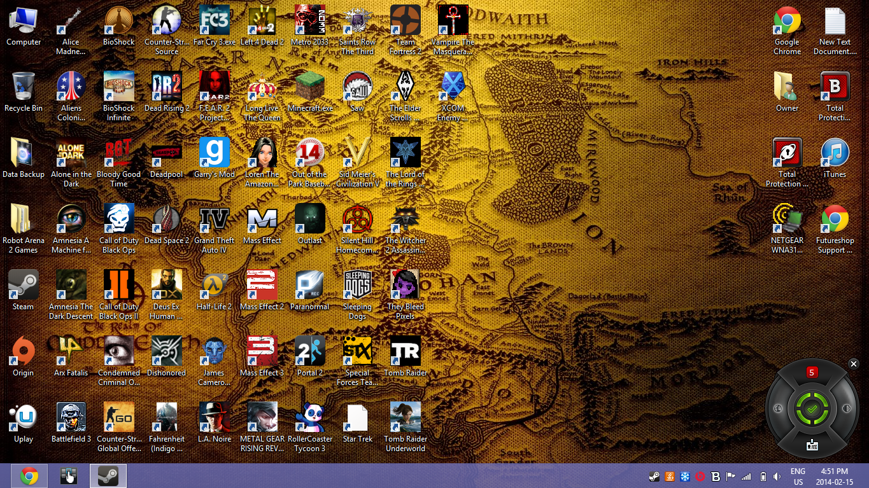Select the Futureshop Support shortcut
The image size is (869, 488).
[835, 228]
